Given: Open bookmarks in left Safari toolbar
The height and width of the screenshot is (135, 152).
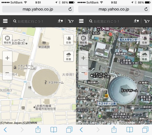Looking at the screenshot, I should click(x=54, y=130).
